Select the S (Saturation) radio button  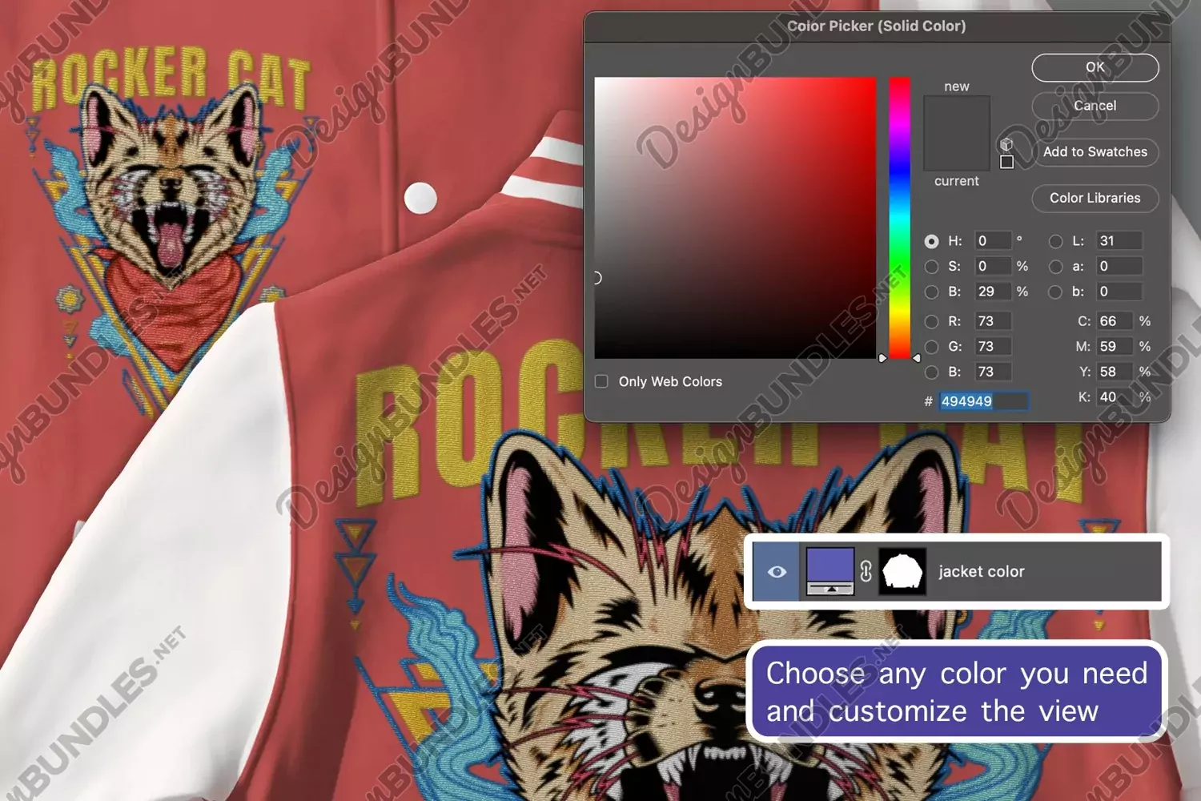[931, 267]
